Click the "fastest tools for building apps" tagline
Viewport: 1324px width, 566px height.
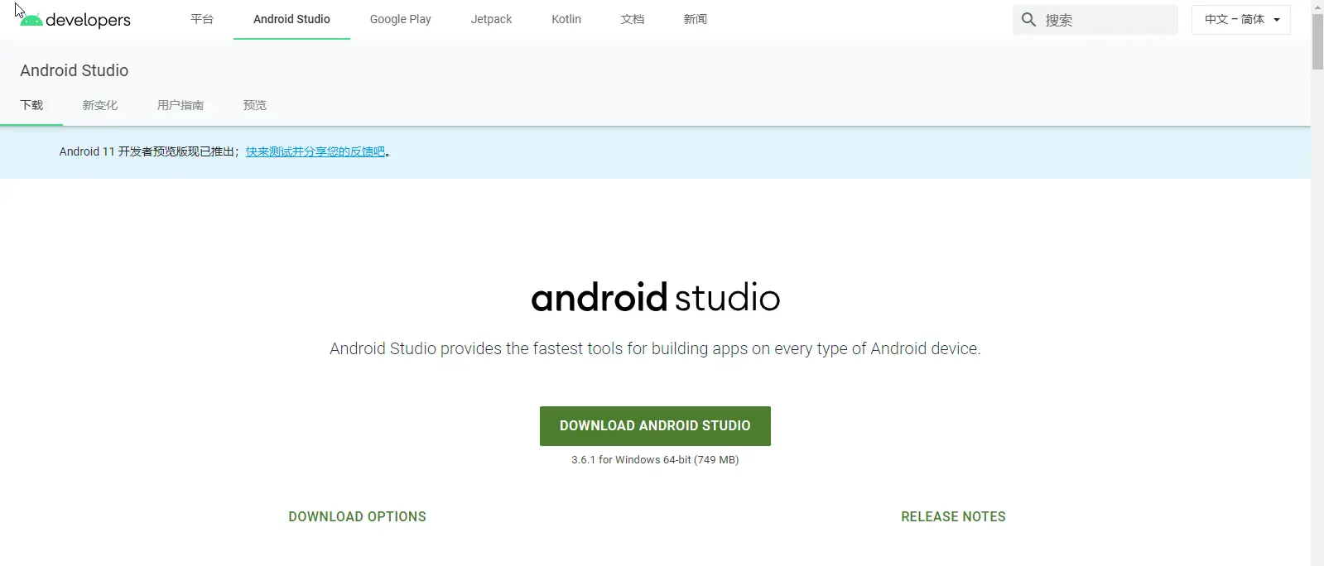pyautogui.click(x=655, y=348)
